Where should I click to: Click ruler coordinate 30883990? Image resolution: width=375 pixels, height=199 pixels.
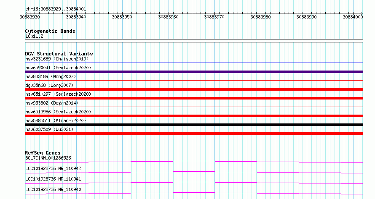pos(307,17)
